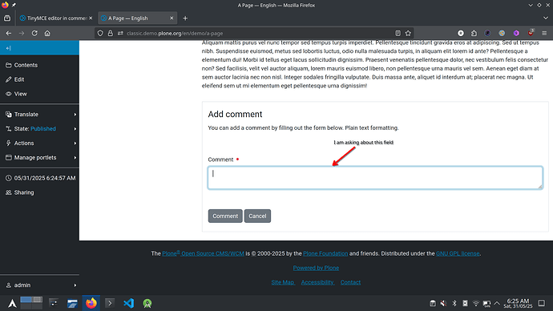The image size is (553, 311).
Task: Open the Plone Open Source CMS/WCM link
Action: pyautogui.click(x=203, y=253)
